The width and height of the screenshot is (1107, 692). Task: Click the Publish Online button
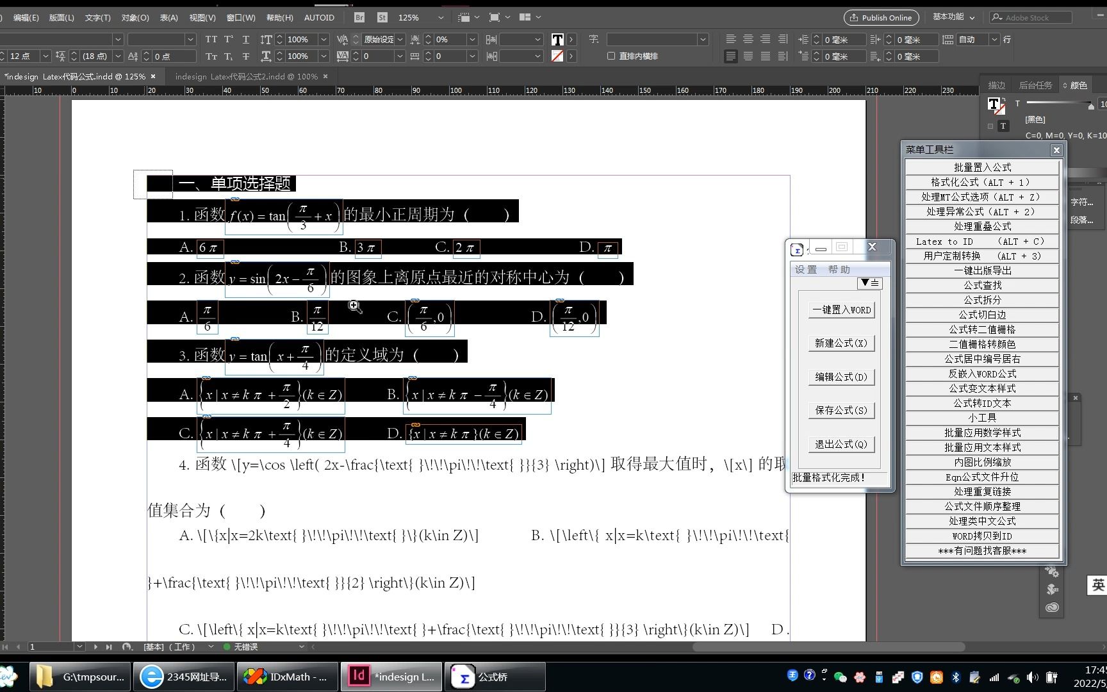click(x=881, y=17)
